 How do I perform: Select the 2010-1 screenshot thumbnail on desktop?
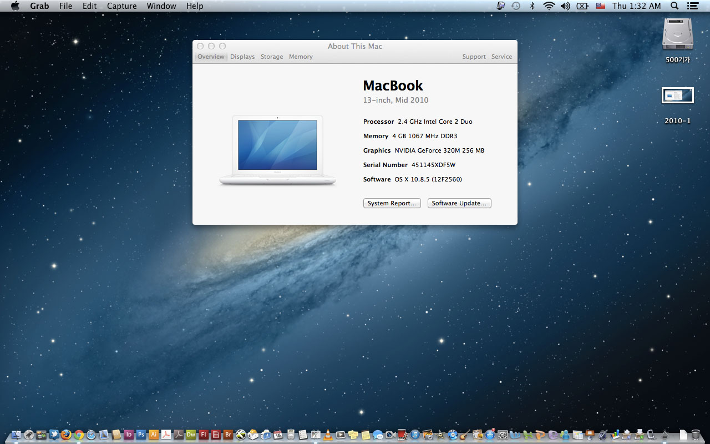coord(677,95)
